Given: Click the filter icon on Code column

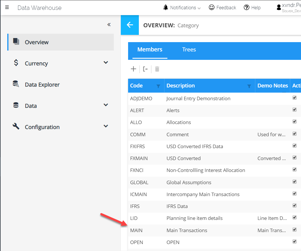Looking at the screenshot, I should (158, 86).
